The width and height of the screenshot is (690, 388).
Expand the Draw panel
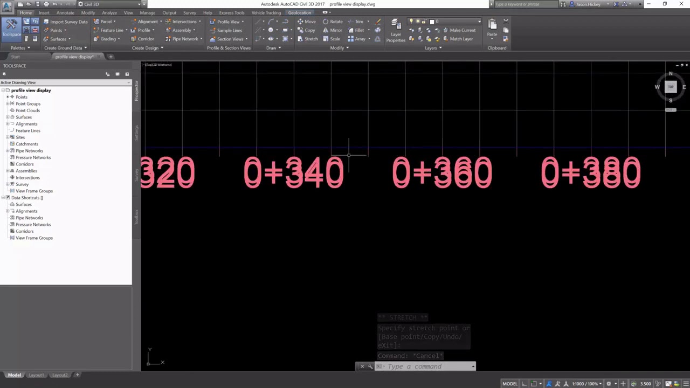click(x=274, y=48)
